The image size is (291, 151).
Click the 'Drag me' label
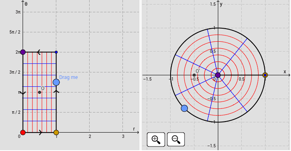coord(69,77)
